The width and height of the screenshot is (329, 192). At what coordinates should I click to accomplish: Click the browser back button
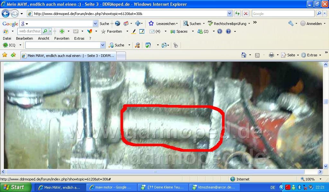click(5, 13)
